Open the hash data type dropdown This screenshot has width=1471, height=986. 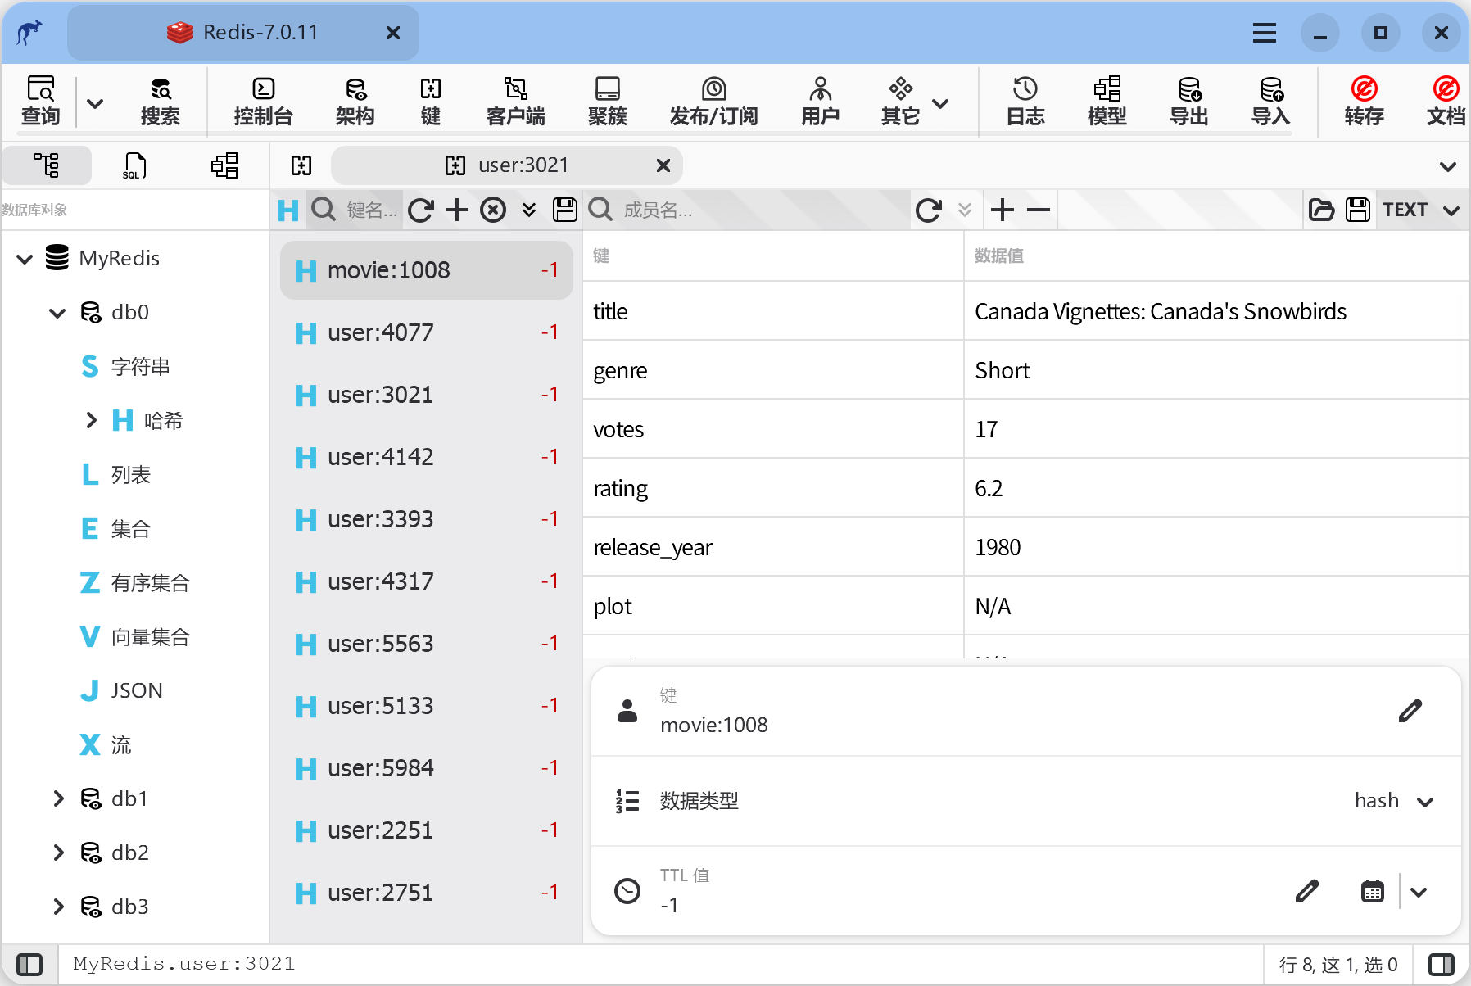click(x=1393, y=801)
